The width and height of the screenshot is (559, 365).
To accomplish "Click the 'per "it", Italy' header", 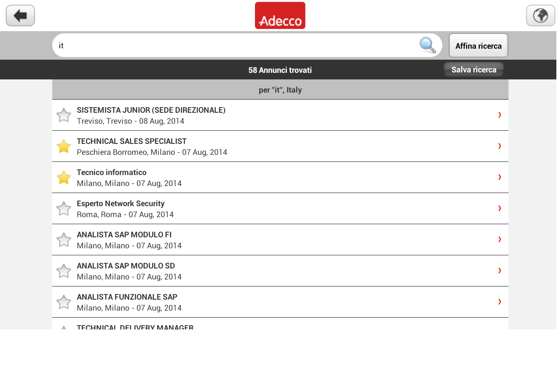I will coord(280,90).
